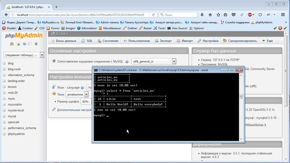
Task: Click the chat bubble icon in browser toolbar
Action: 260,15
